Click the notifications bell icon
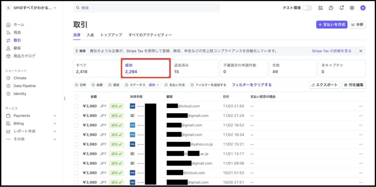 coord(341,8)
